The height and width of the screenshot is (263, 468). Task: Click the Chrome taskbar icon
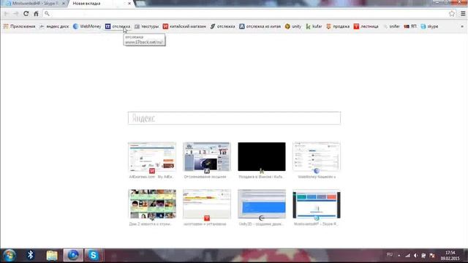click(x=73, y=255)
